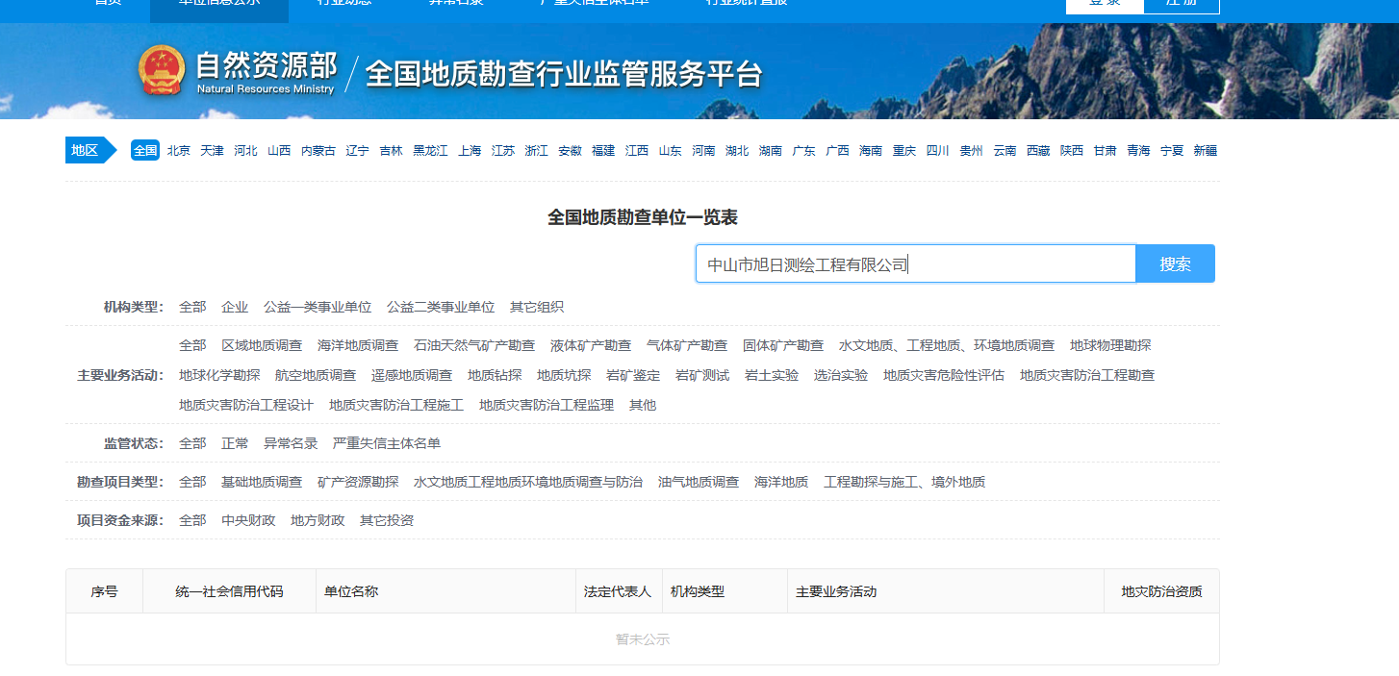Viewport: 1399px width, 676px height.
Task: Select 中央财政 funding source
Action: (248, 521)
